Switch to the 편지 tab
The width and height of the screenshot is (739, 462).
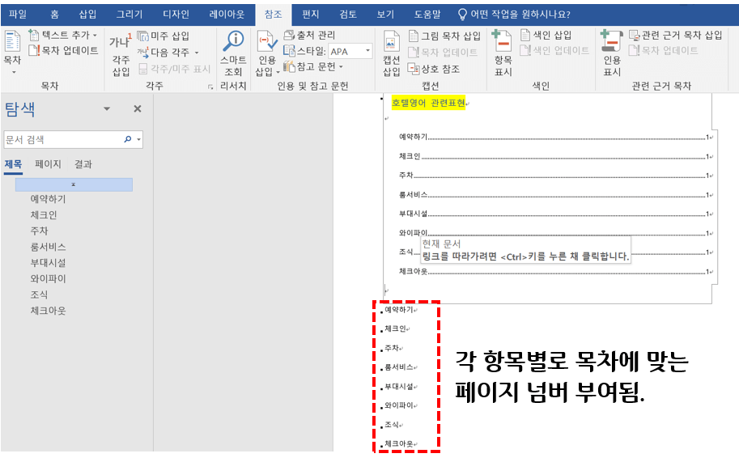coord(310,14)
